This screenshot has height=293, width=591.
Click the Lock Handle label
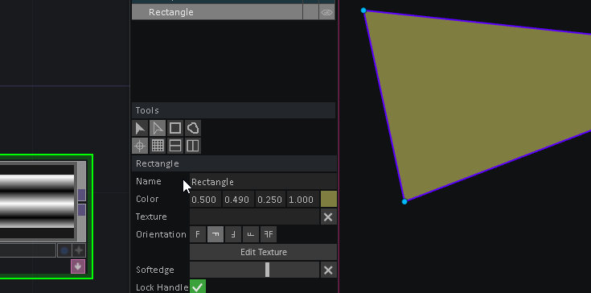pos(162,287)
